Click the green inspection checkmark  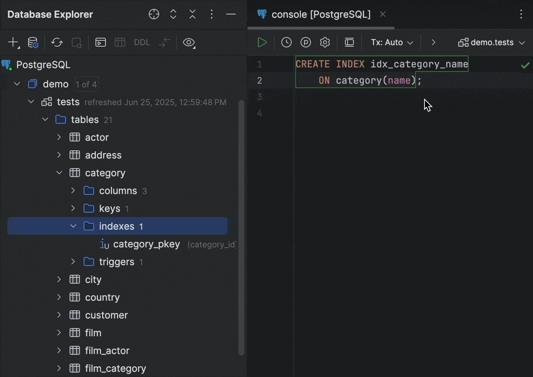(x=525, y=66)
